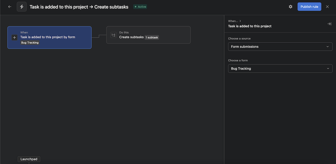Screen dimensions: 336x164
Task: Click the Launchpad label at the bottom
Action: pos(29,159)
